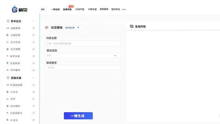
Task: Open the 输出语言 dropdown
Action: point(82,56)
